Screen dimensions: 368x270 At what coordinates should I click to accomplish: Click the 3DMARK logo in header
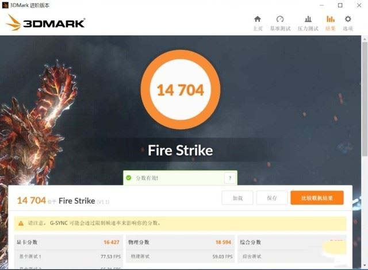coord(45,22)
